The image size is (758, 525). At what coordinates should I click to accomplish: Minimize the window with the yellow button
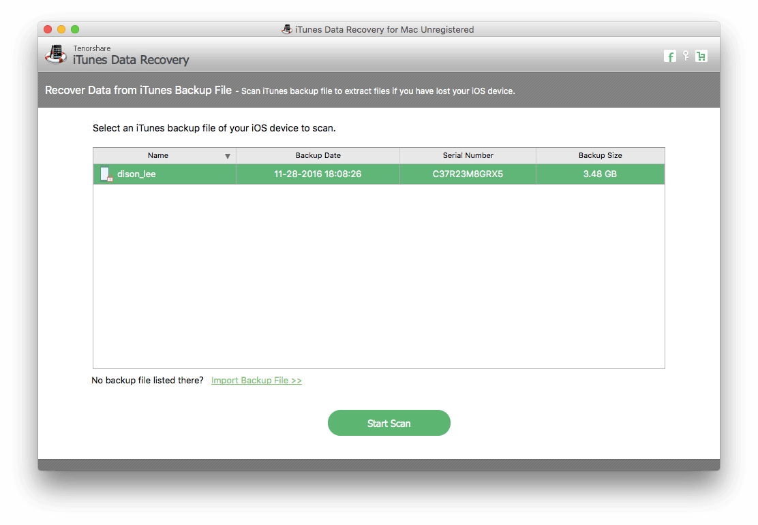tap(61, 29)
